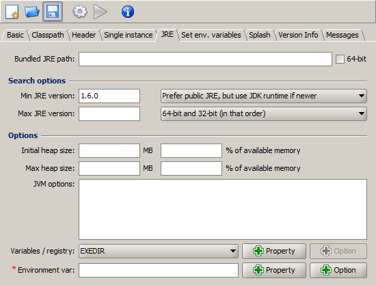This screenshot has width=376, height=285.
Task: Switch to the Classpath tab
Action: 48,35
